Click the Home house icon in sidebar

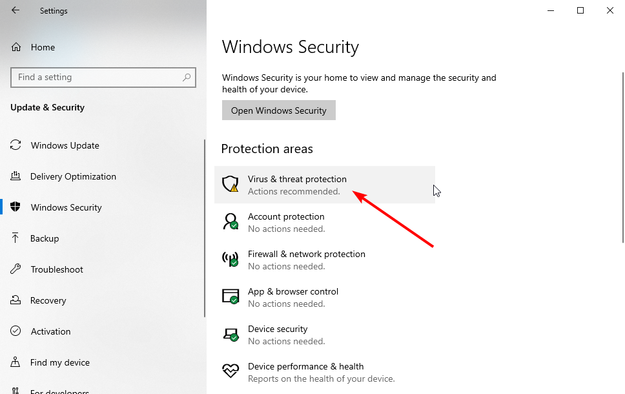tap(16, 47)
